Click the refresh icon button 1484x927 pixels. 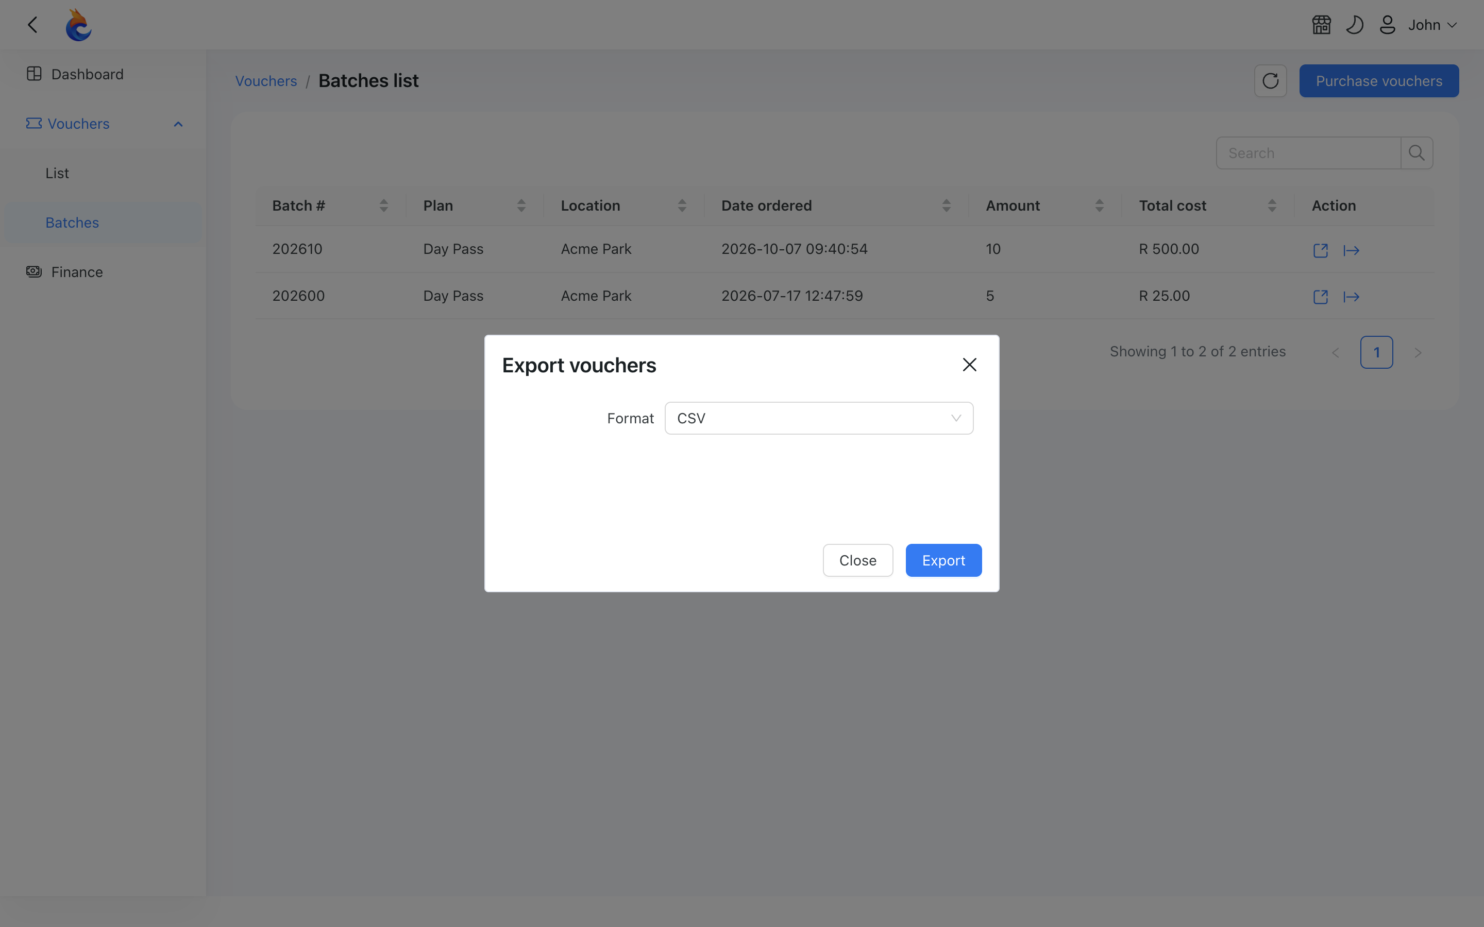[x=1271, y=81]
